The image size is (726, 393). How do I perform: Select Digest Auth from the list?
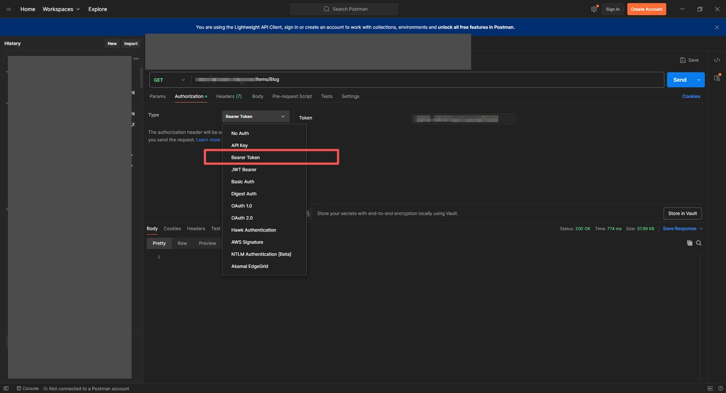(264, 194)
